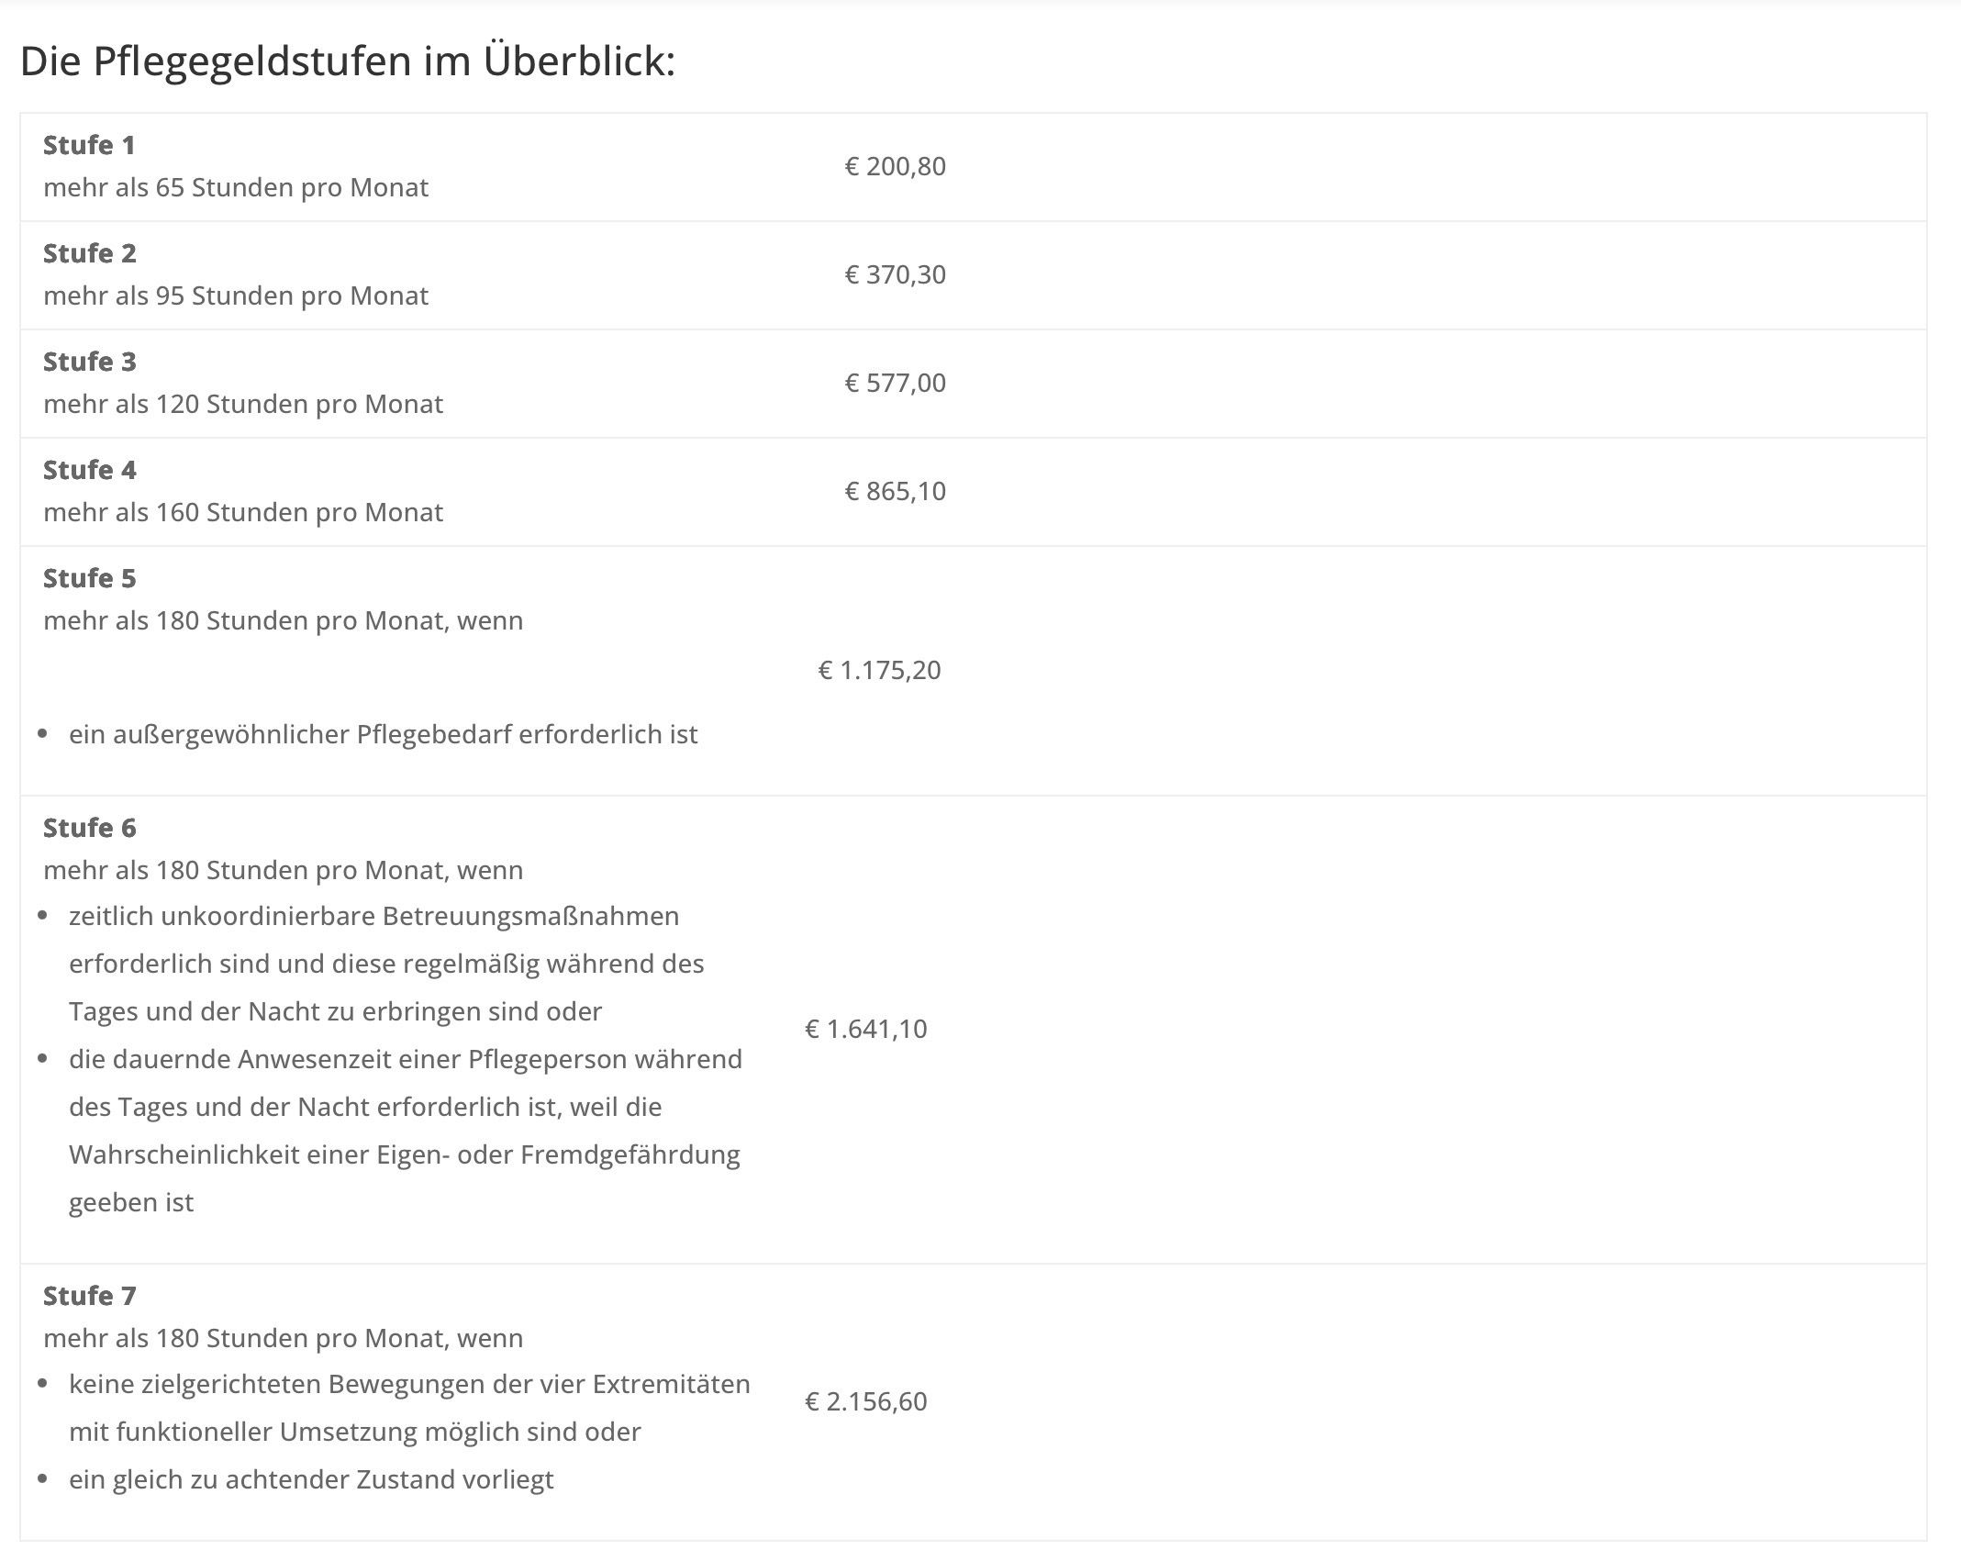This screenshot has height=1550, width=1961.
Task: Select 'mehr als 160 Stunden pro Monat' text
Action: [x=243, y=512]
